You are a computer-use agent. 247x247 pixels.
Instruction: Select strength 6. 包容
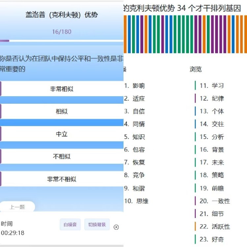pyautogui.click(x=134, y=150)
